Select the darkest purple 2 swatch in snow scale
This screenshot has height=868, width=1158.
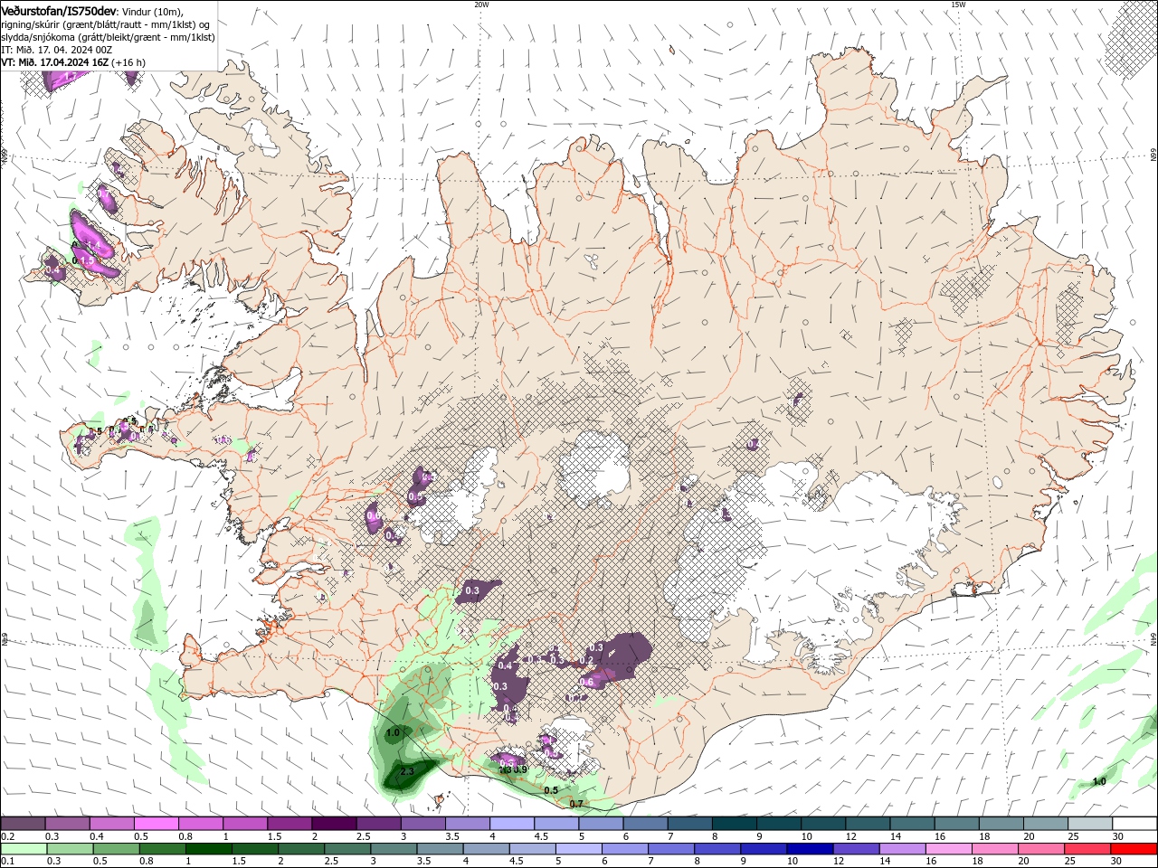click(x=333, y=824)
